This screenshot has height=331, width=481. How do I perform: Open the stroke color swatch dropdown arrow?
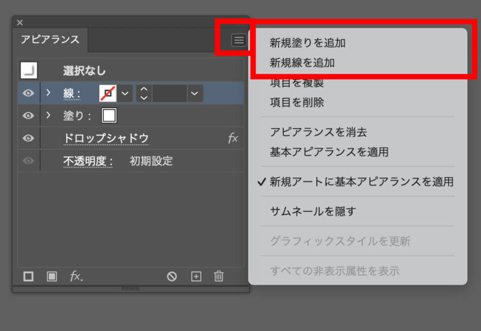[124, 93]
